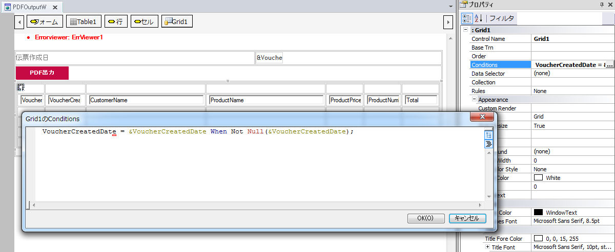Viewport: 615px width, 252px height.
Task: Expand the Title Font property
Action: click(x=487, y=247)
